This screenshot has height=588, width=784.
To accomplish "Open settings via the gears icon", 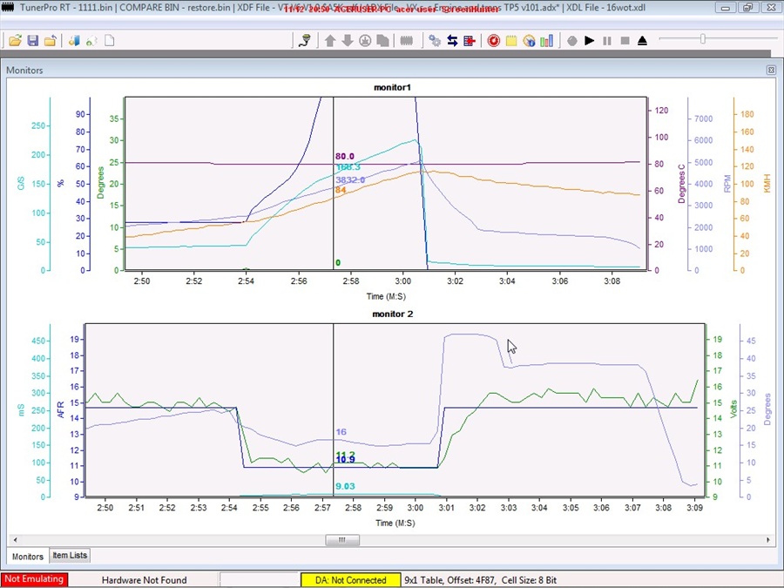I will click(x=435, y=41).
